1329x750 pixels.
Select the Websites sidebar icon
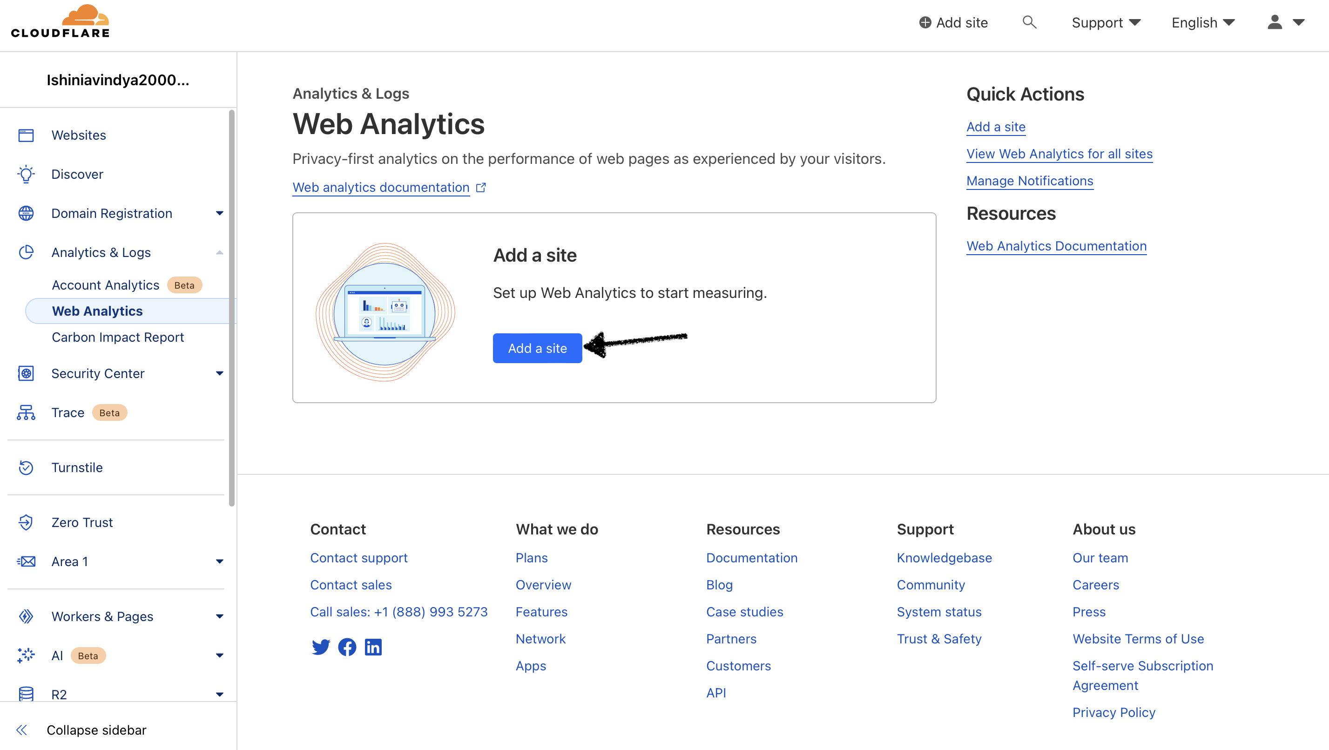(x=26, y=135)
